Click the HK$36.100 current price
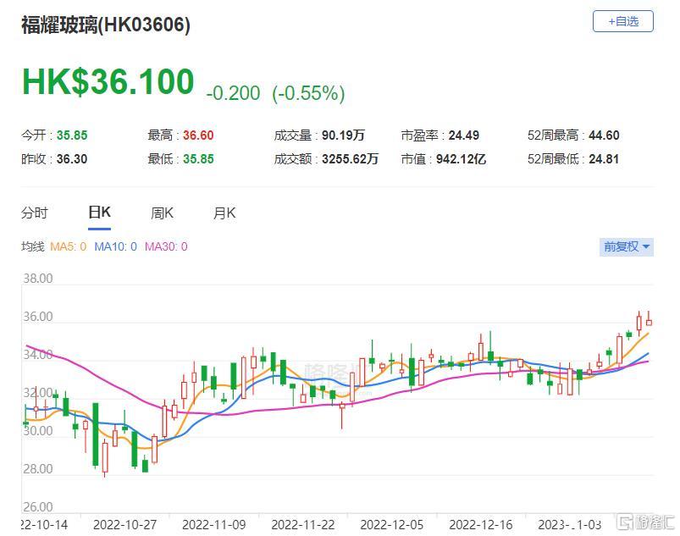This screenshot has width=680, height=536. (x=108, y=82)
